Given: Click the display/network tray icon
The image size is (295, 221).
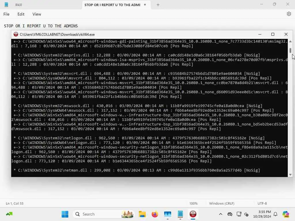Looking at the screenshot, I should (x=239, y=214).
